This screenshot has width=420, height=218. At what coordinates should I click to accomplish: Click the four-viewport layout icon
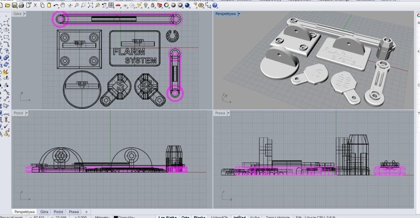point(111,5)
